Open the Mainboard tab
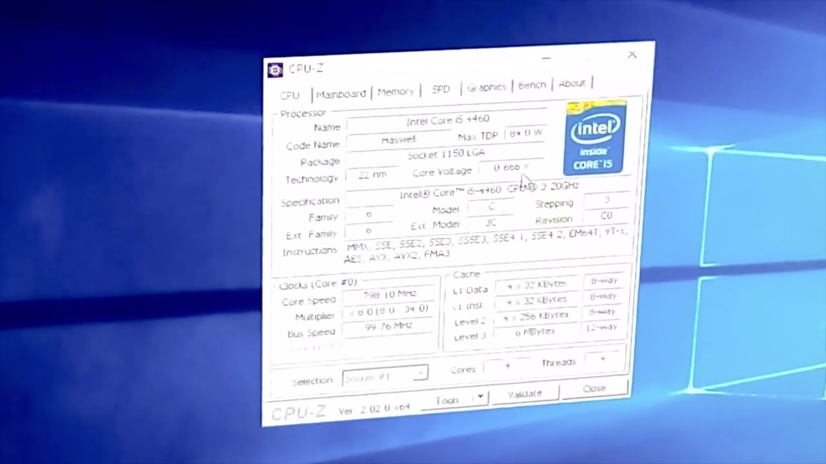 (x=341, y=94)
